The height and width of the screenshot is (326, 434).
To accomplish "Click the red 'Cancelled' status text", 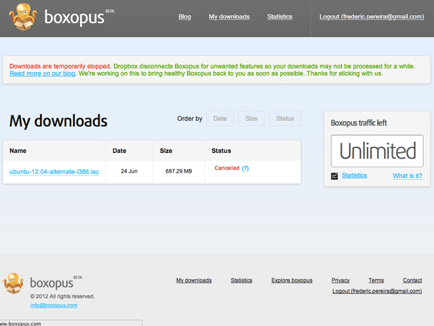I will (x=226, y=168).
